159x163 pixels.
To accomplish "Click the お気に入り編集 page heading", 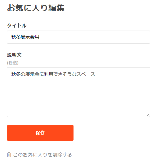I will [x=36, y=8].
